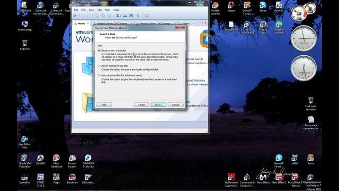Open the Edit menu in VMware Workstation
339x191 pixels.
pyautogui.click(x=84, y=10)
